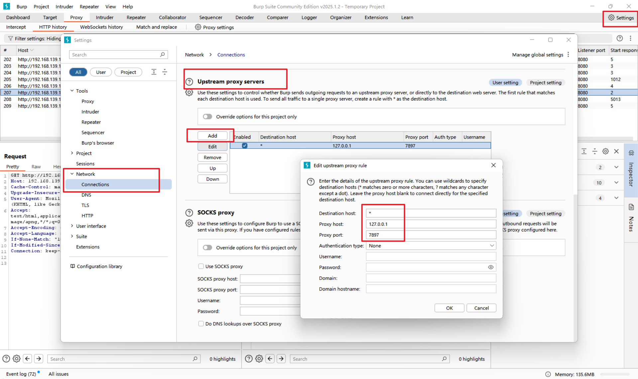Image resolution: width=638 pixels, height=379 pixels.
Task: Cancel the upstream proxy rule dialog
Action: [x=481, y=308]
